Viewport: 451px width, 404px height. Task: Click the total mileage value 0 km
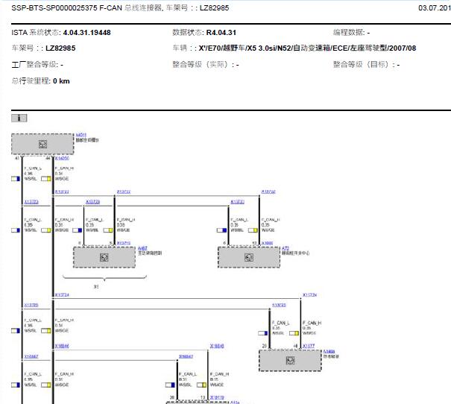[61, 81]
